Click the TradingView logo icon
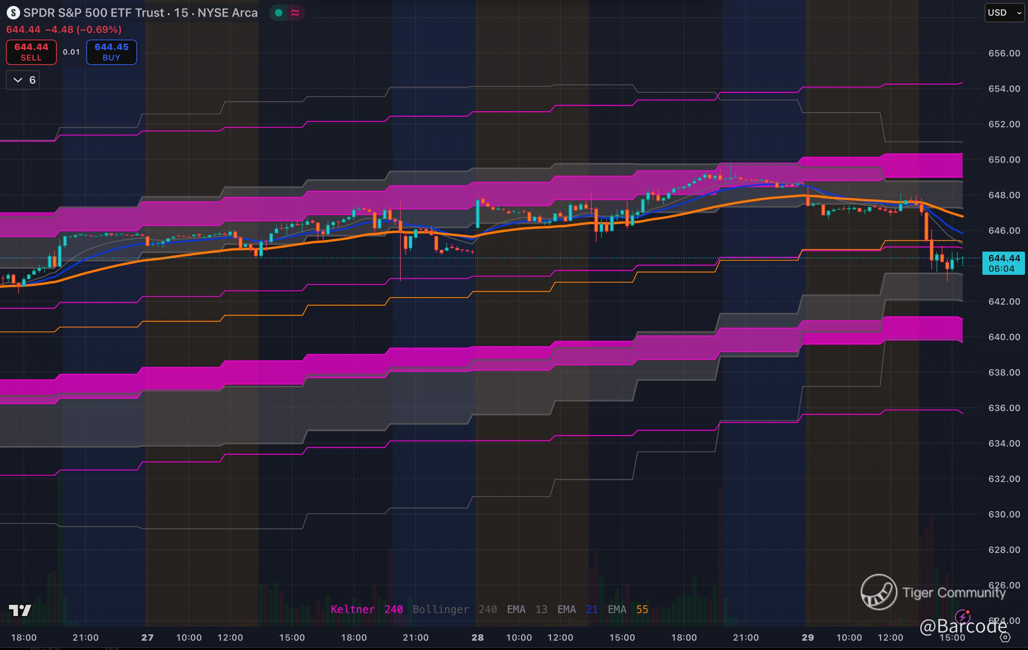 pyautogui.click(x=20, y=610)
